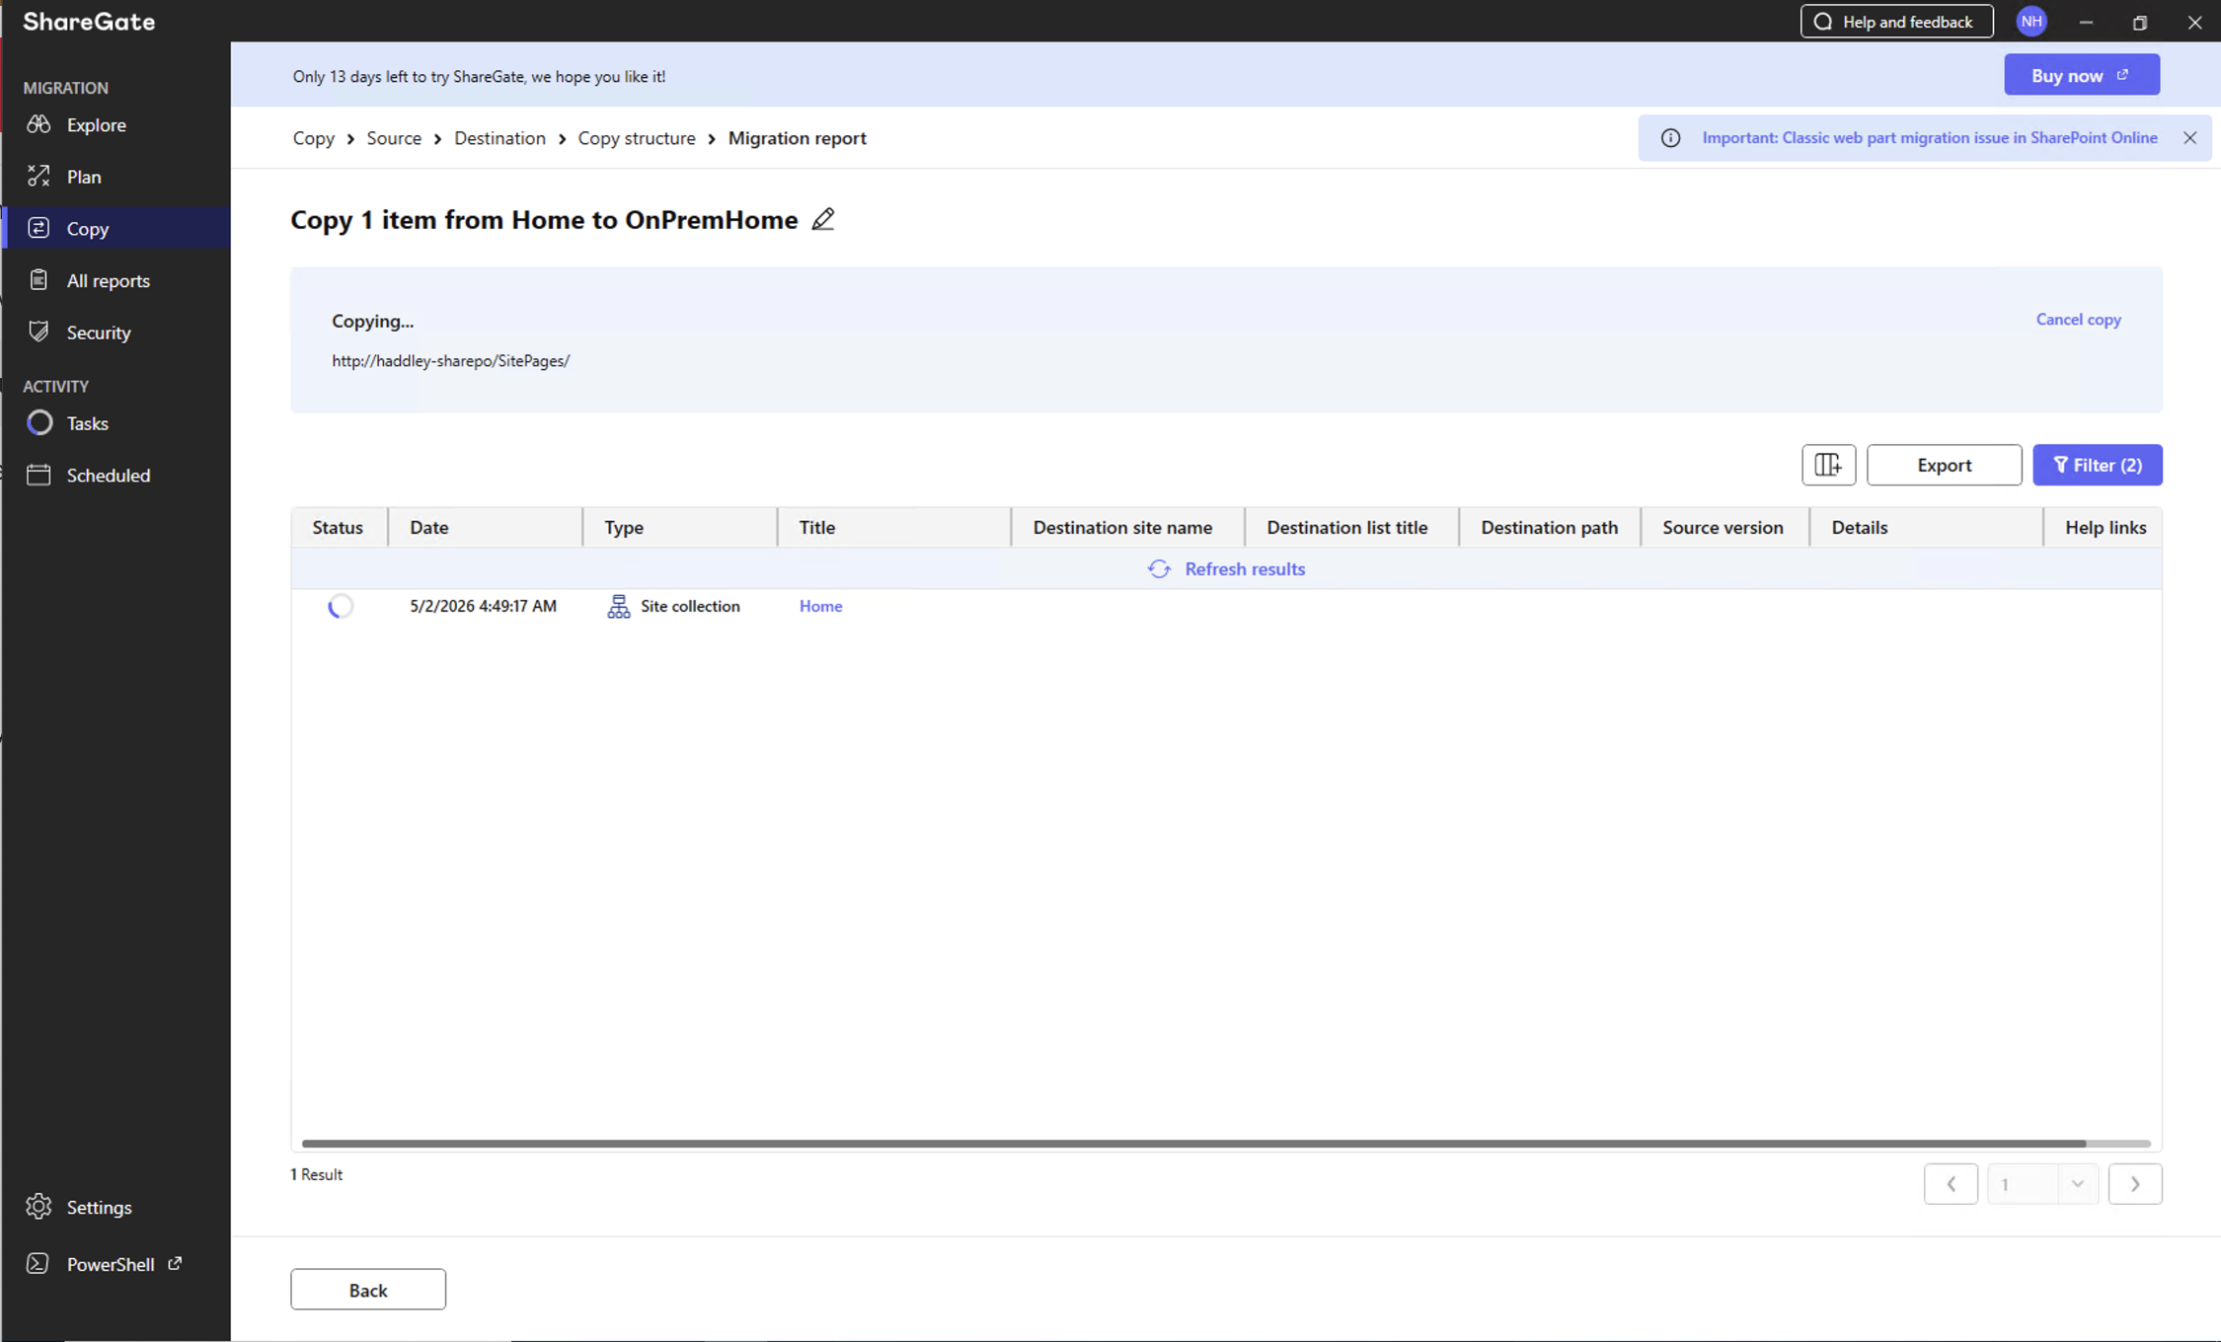Open the Plan section in the sidebar
This screenshot has height=1342, width=2221.
115,177
